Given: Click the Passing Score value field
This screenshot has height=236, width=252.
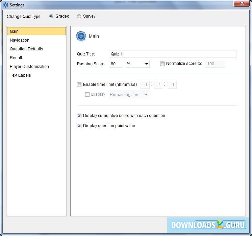Looking at the screenshot, I should click(116, 64).
